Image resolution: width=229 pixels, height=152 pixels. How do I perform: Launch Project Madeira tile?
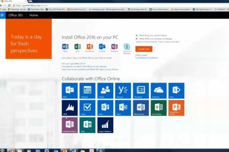tap(105, 125)
